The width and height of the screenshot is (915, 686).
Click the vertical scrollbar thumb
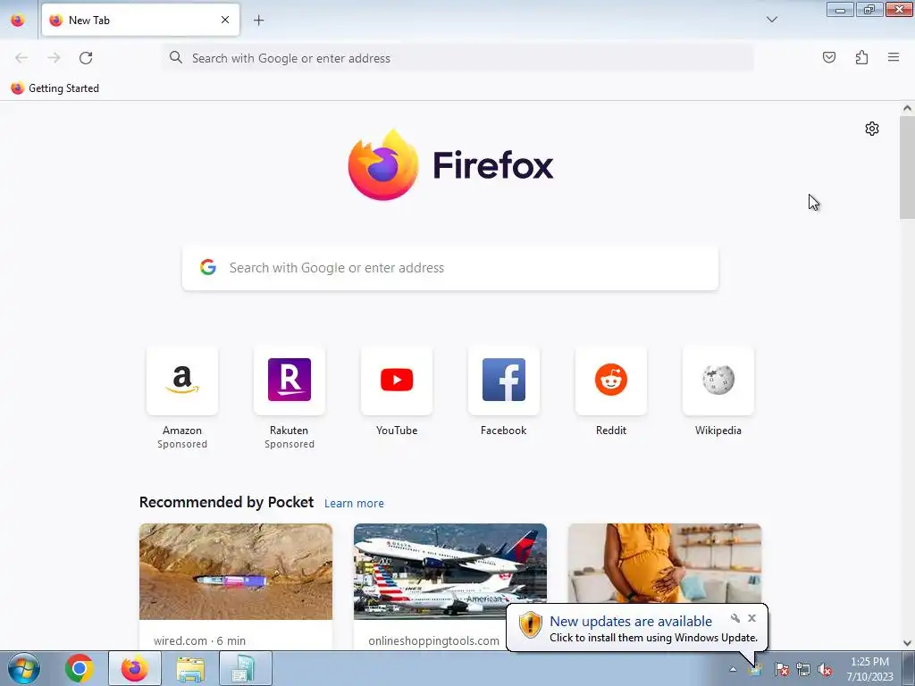pyautogui.click(x=907, y=168)
